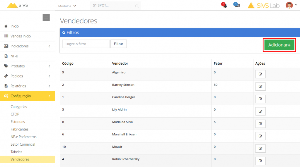Image resolution: width=300 pixels, height=167 pixels.
Task: Open the Módulos dropdown
Action: coord(67,6)
